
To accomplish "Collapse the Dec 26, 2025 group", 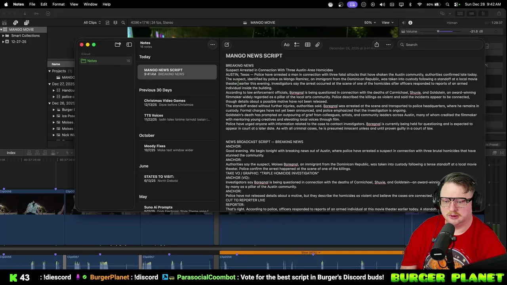I will pyautogui.click(x=50, y=103).
